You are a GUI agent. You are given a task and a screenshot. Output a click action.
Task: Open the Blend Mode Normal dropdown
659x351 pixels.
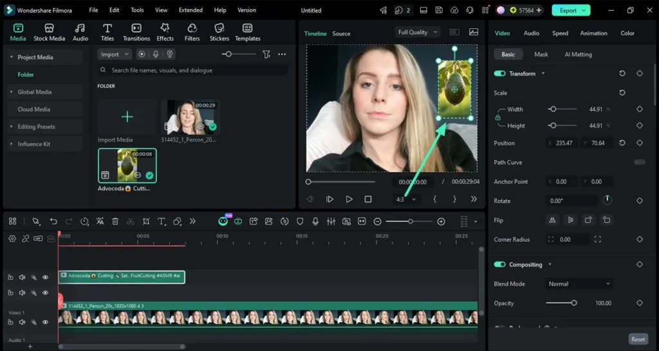pyautogui.click(x=579, y=284)
